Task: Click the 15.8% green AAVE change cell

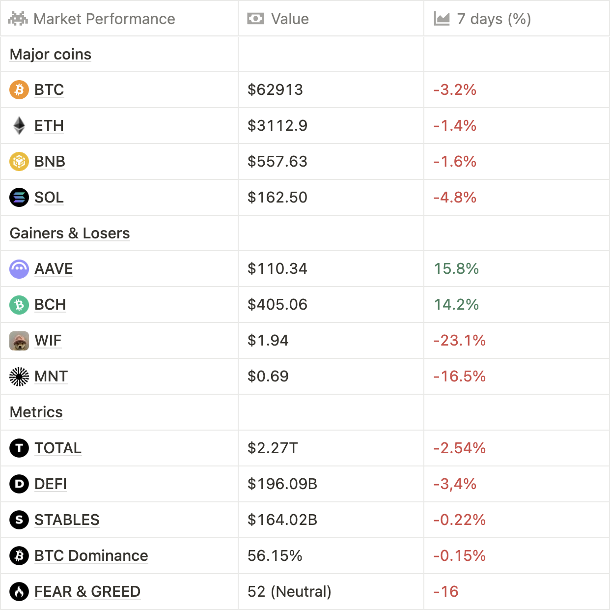Action: click(456, 269)
